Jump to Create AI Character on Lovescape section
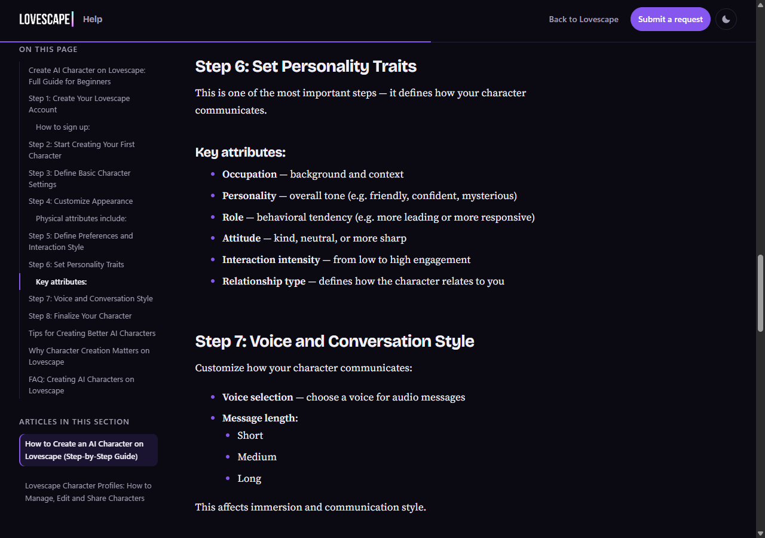Viewport: 765px width, 538px height. pyautogui.click(x=87, y=76)
